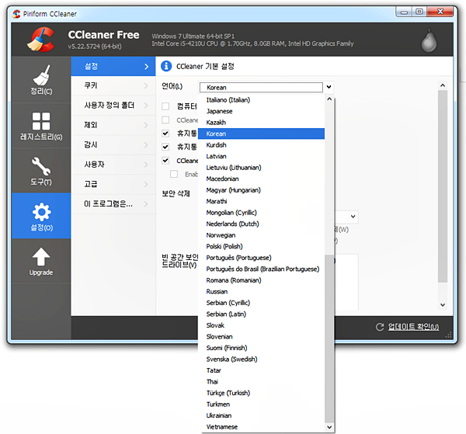Image resolution: width=466 pixels, height=434 pixels.
Task: Choose Slovak from the language list
Action: (261, 325)
